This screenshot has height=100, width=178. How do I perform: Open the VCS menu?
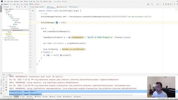coord(41,1)
